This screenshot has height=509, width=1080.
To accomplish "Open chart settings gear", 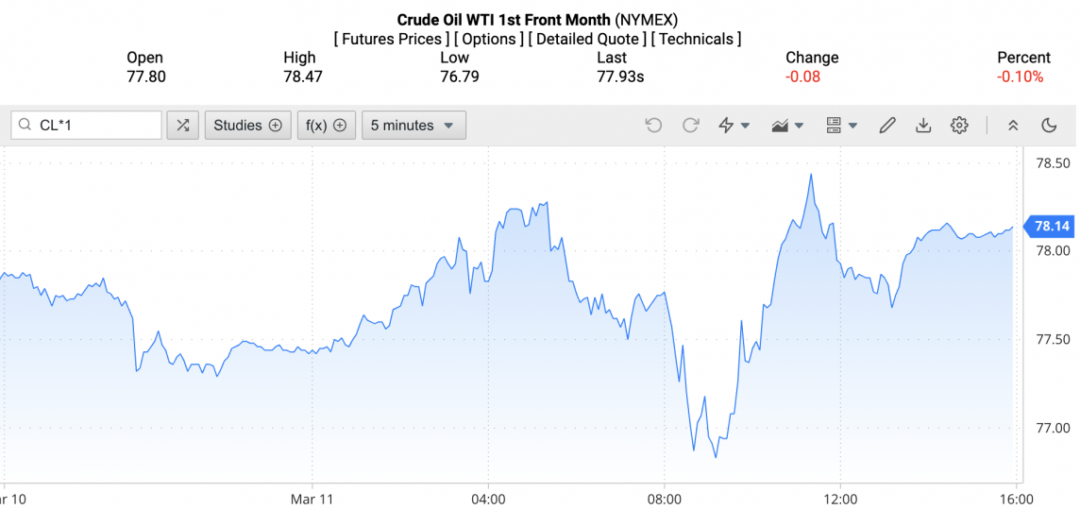I will coord(959,126).
